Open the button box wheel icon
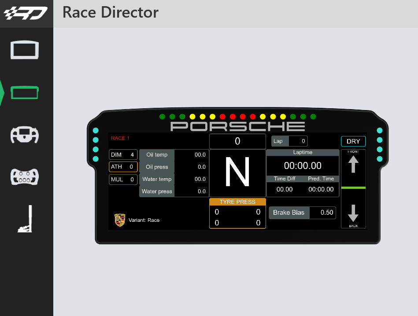The width and height of the screenshot is (418, 316). tap(25, 176)
